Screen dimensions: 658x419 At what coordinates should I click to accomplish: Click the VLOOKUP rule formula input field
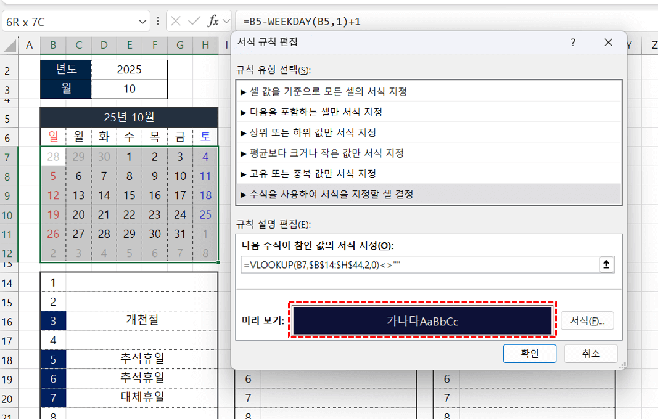(x=419, y=264)
